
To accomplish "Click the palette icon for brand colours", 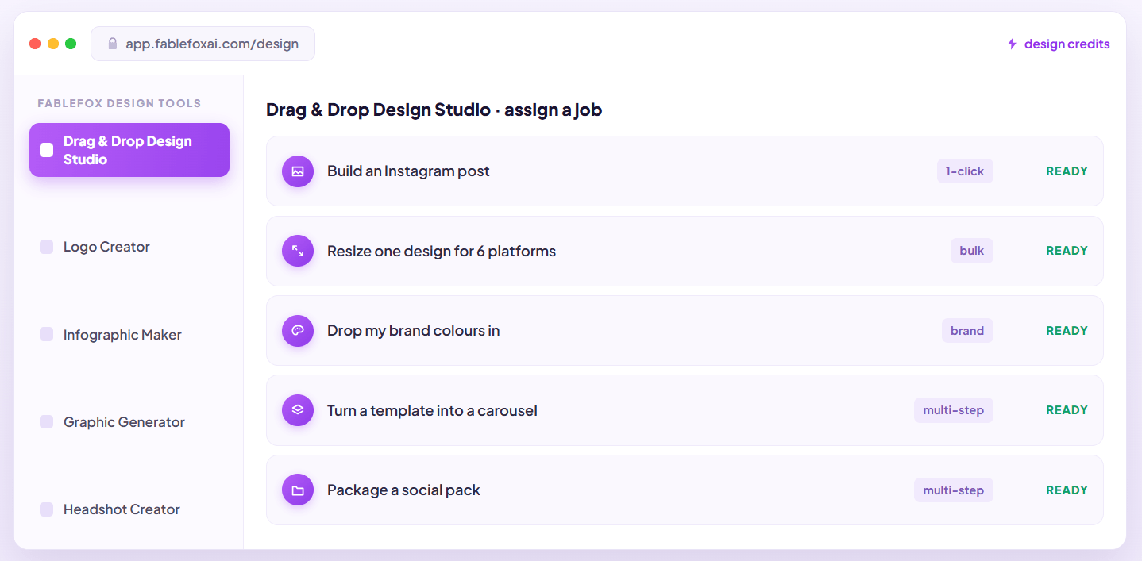I will click(298, 331).
